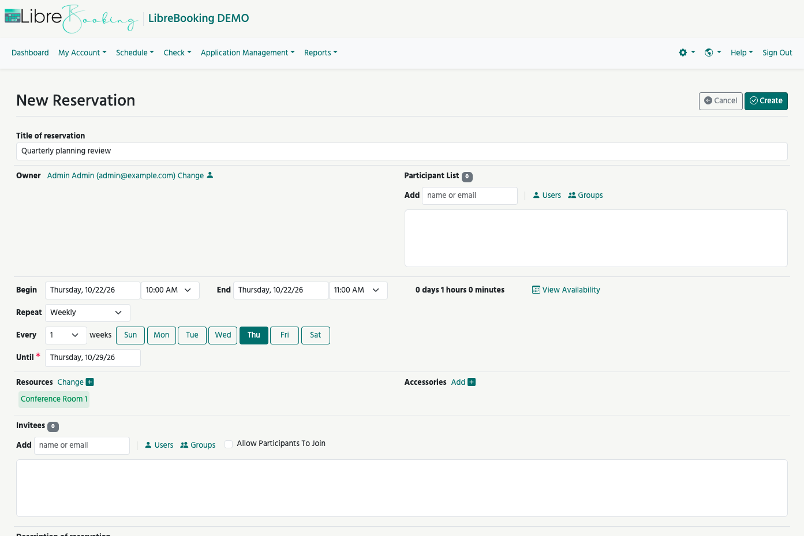This screenshot has height=536, width=804.
Task: Open the Schedule menu
Action: [135, 53]
